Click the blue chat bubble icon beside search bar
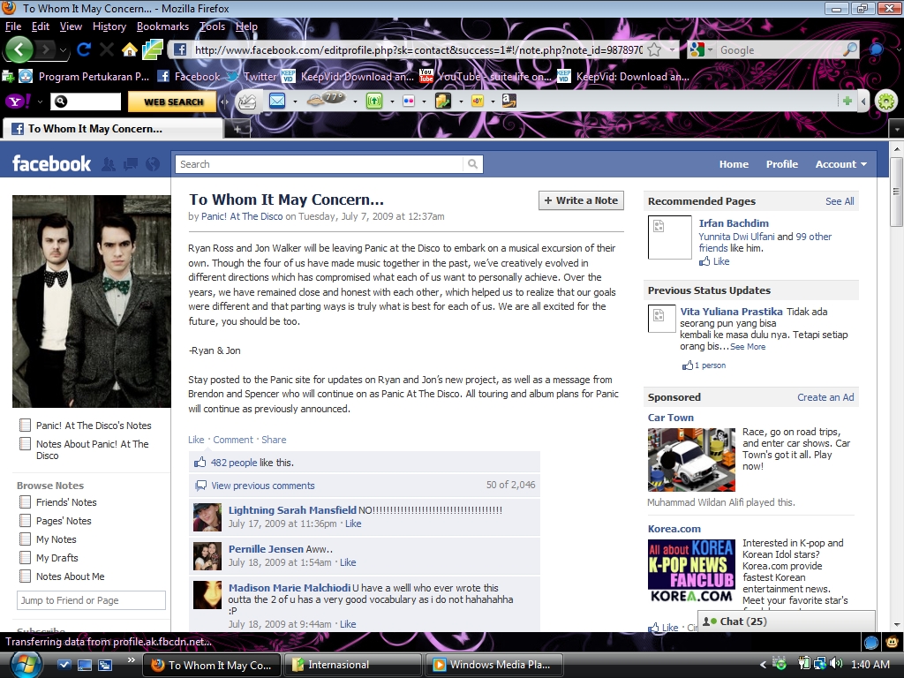This screenshot has width=904, height=678. pos(876,49)
